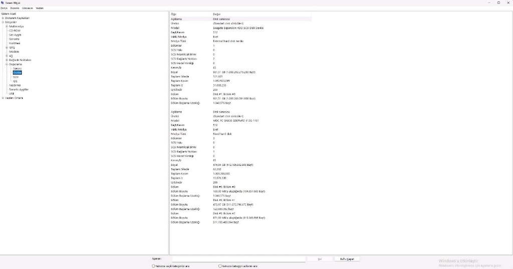513x269 pixels.
Task: Click the 511.195.480.064 bayt offset value
Action: tap(226, 222)
